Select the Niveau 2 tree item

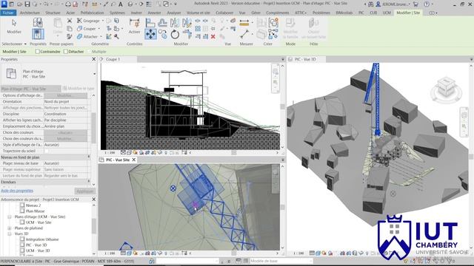[x=33, y=205]
